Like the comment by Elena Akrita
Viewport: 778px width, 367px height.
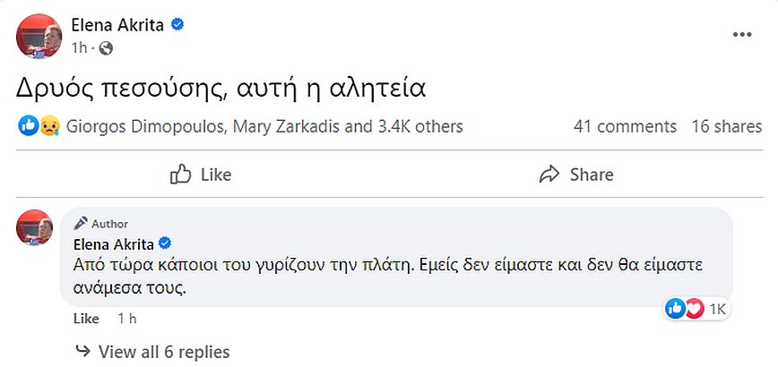[x=85, y=319]
